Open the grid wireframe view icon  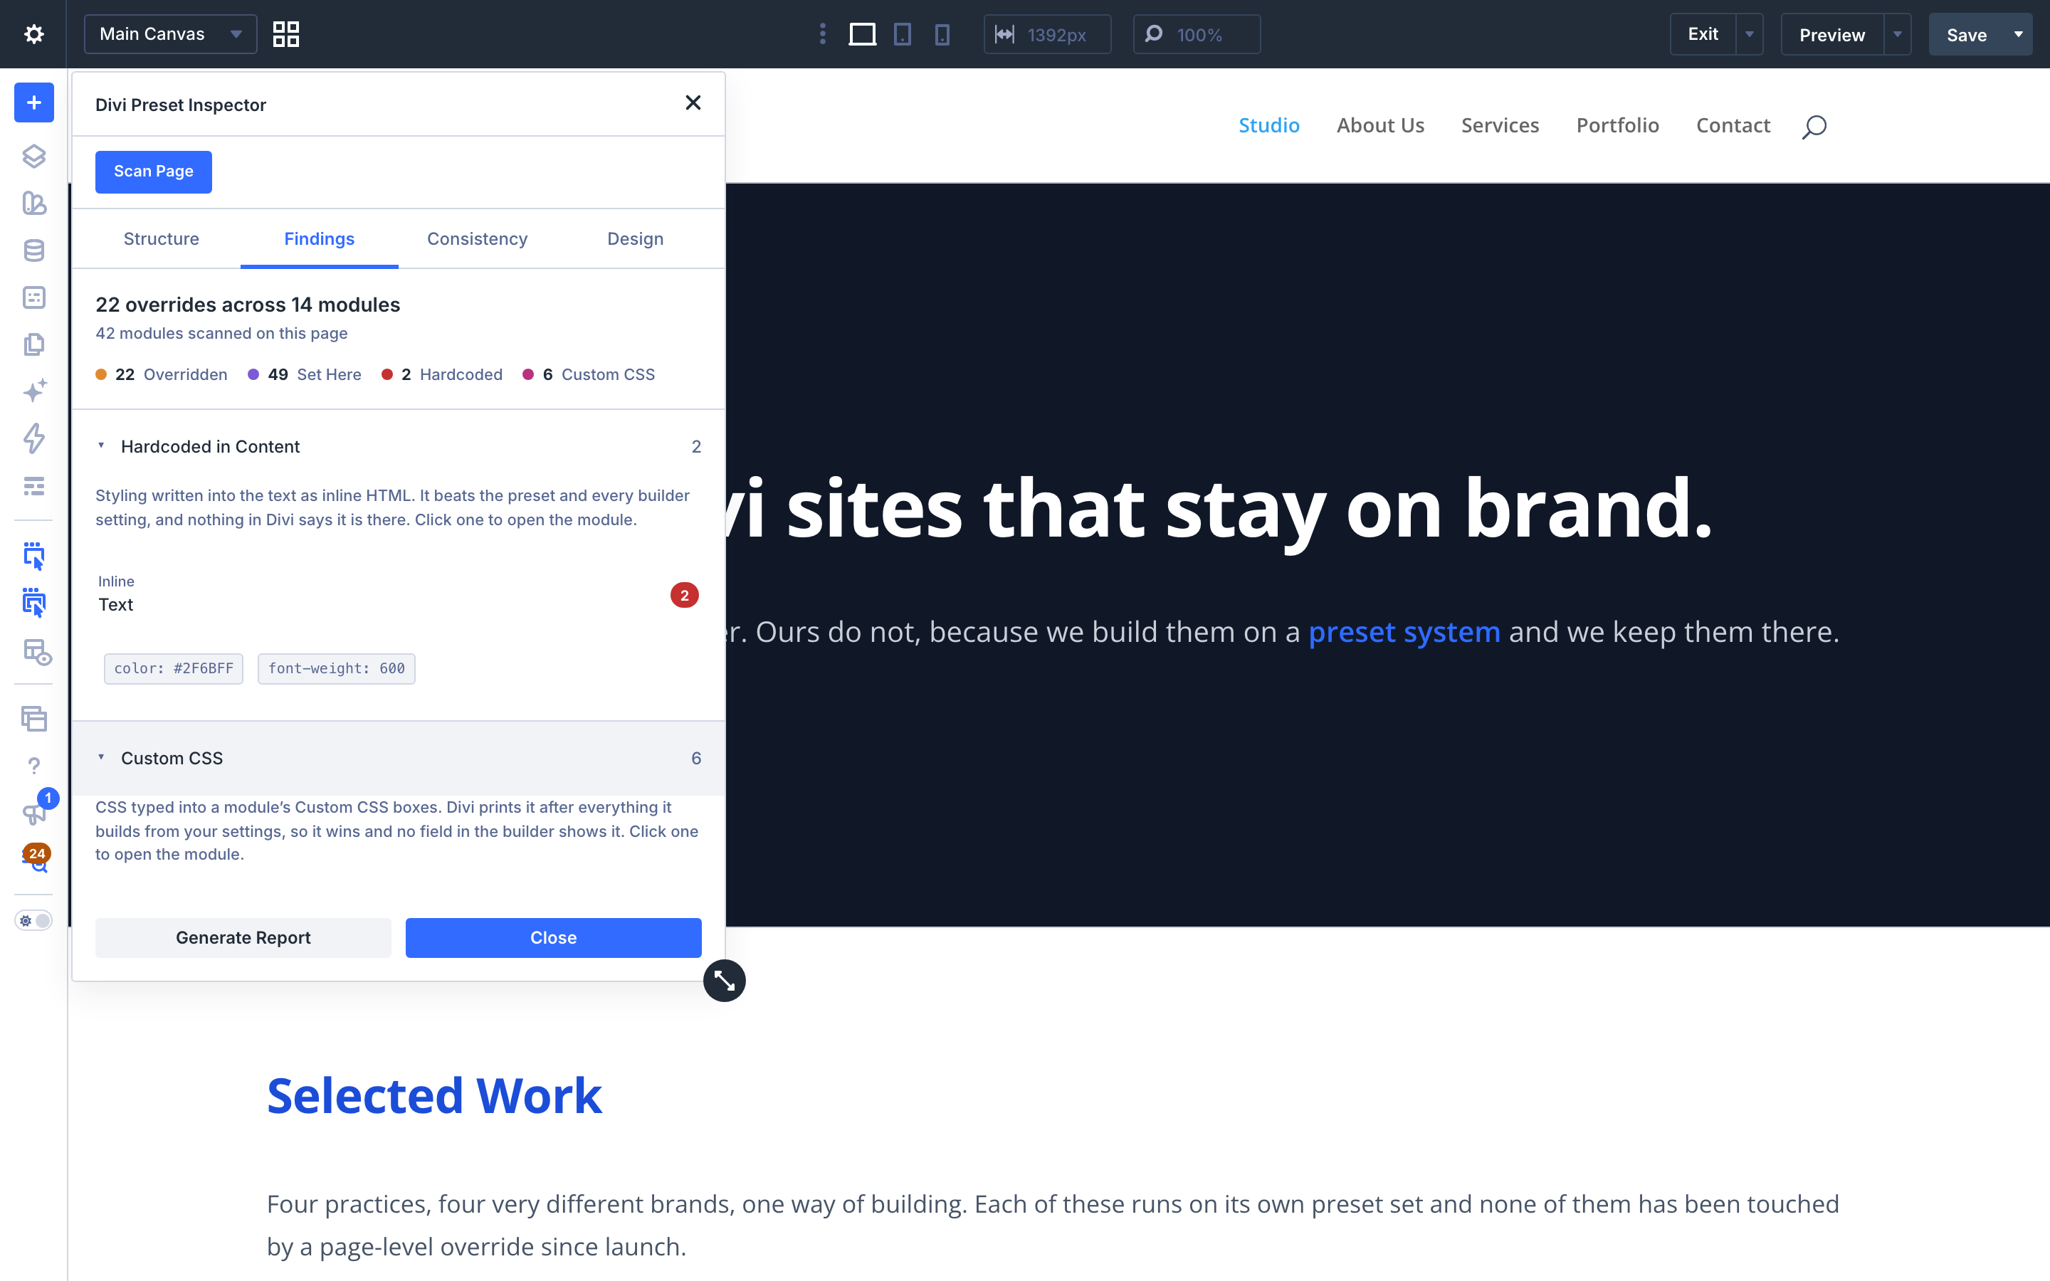click(286, 34)
